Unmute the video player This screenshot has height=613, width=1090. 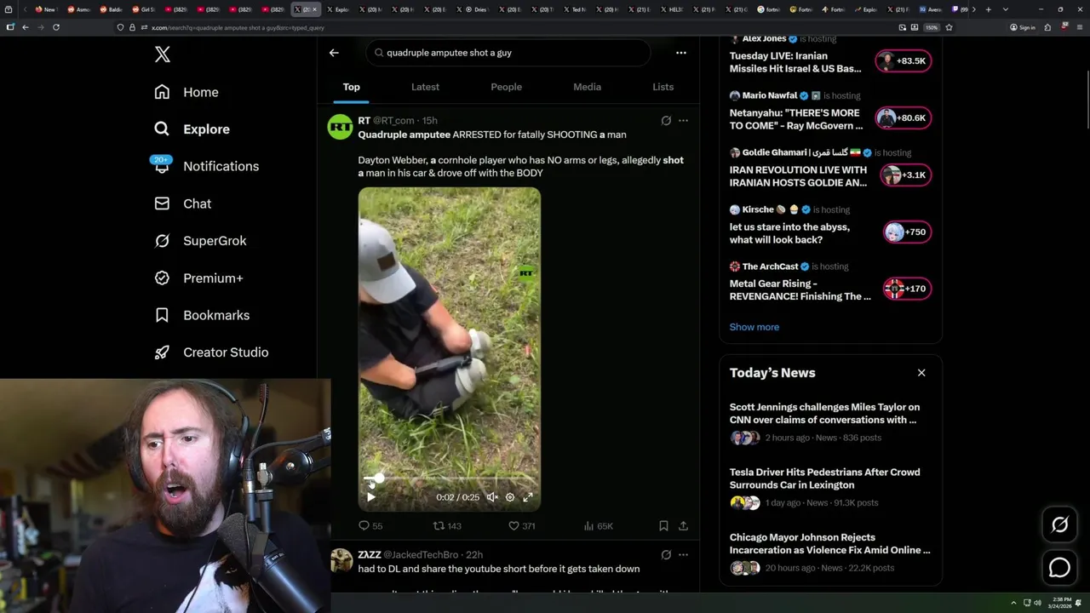coord(491,497)
